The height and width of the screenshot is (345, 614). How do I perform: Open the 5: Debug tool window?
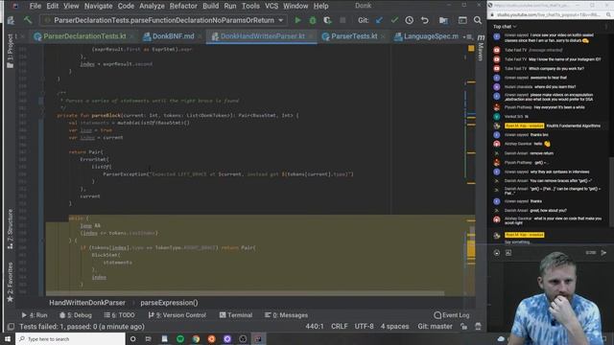tap(76, 315)
